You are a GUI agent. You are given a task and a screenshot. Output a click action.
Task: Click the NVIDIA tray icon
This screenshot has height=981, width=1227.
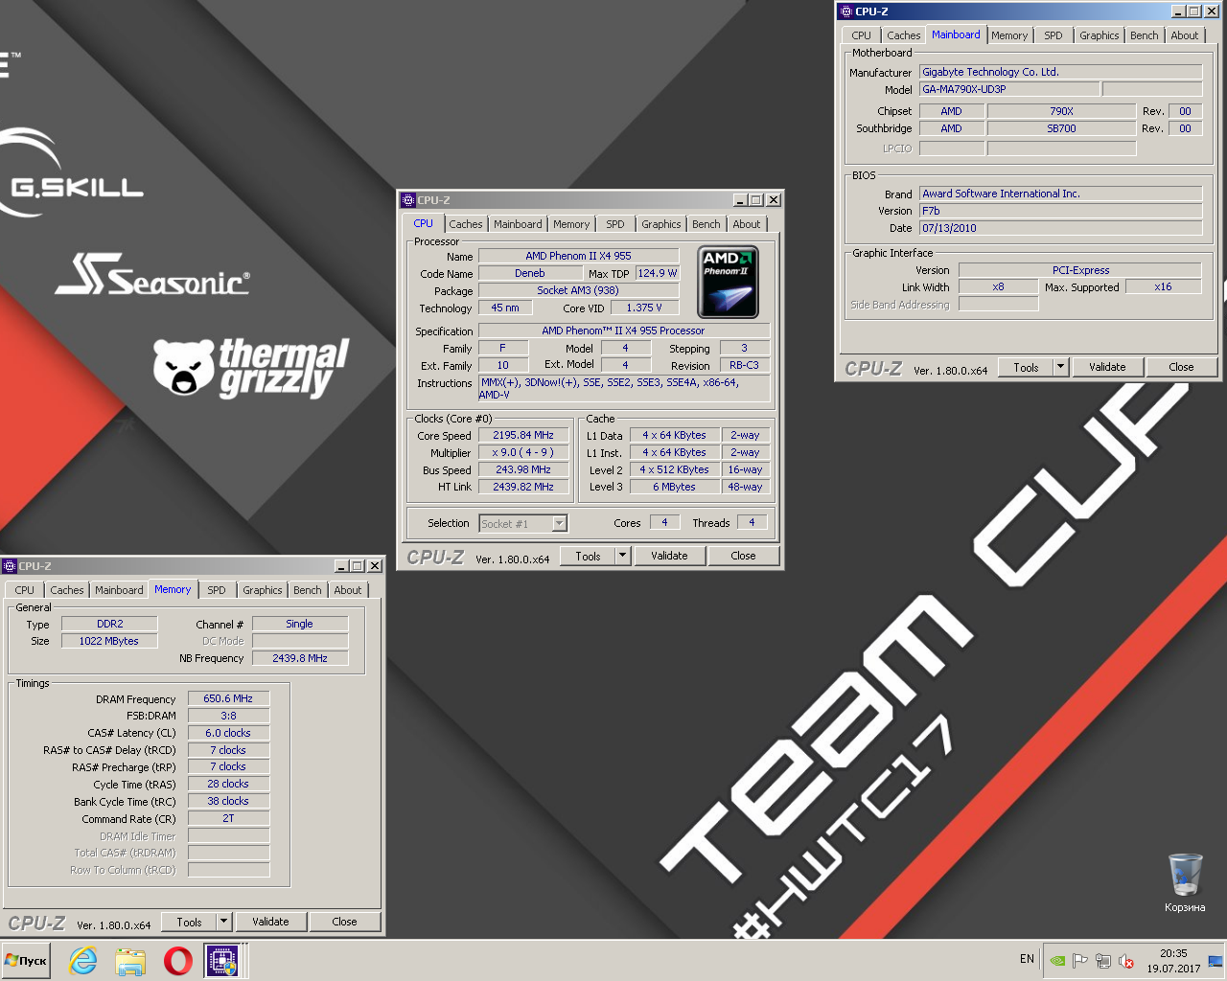pos(1056,960)
